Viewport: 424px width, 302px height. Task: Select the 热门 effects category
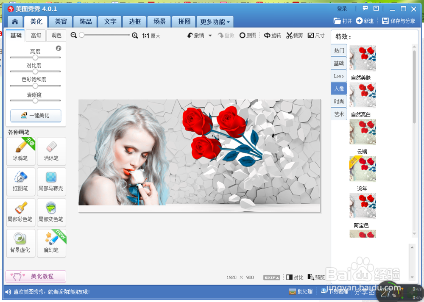339,50
